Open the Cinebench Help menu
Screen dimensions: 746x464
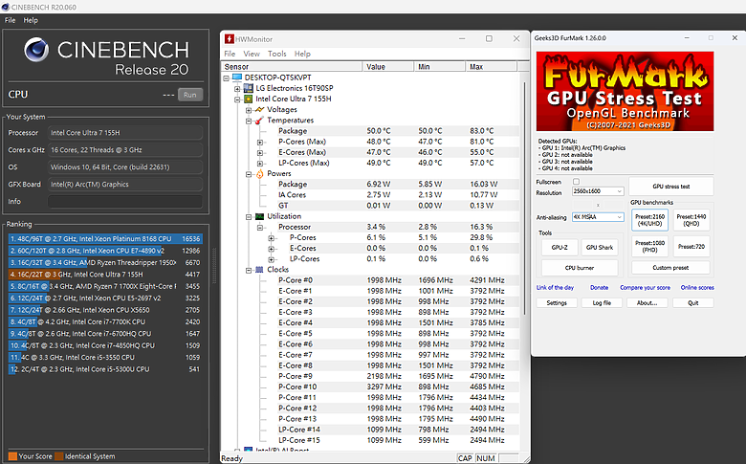coord(31,20)
